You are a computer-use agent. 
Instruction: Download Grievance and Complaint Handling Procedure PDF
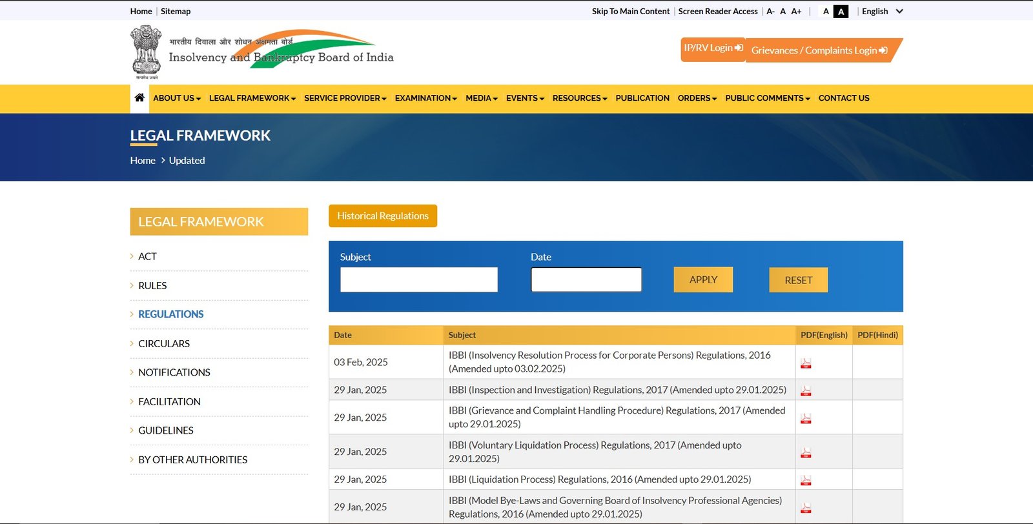pyautogui.click(x=806, y=419)
